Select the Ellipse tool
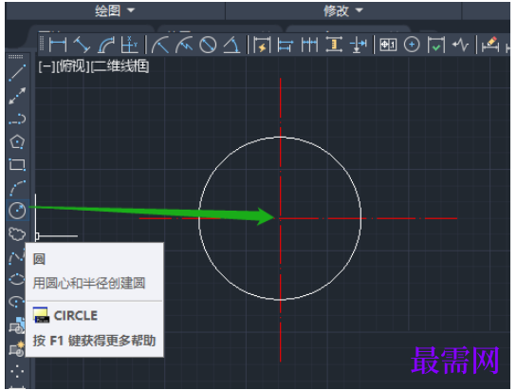Viewport: 517px width, 390px height. [16, 279]
